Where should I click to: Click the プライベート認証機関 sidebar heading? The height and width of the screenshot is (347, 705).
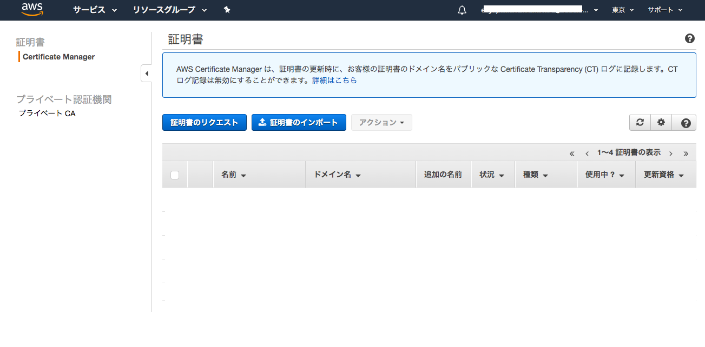[x=64, y=99]
